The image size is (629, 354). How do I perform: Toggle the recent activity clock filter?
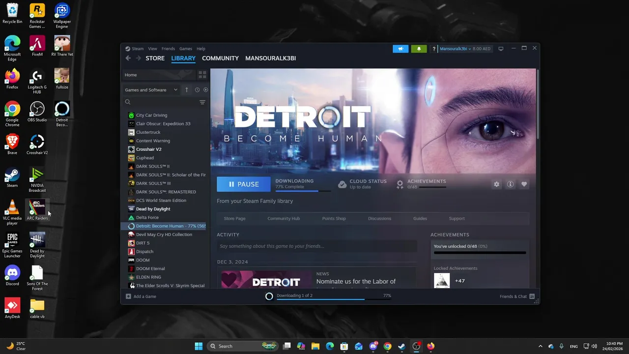tap(197, 90)
